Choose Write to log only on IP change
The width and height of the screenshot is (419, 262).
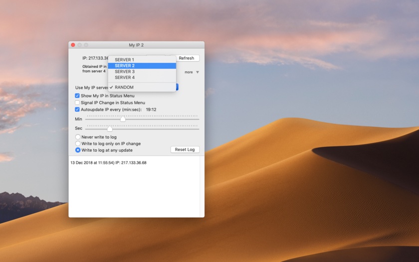pyautogui.click(x=78, y=143)
